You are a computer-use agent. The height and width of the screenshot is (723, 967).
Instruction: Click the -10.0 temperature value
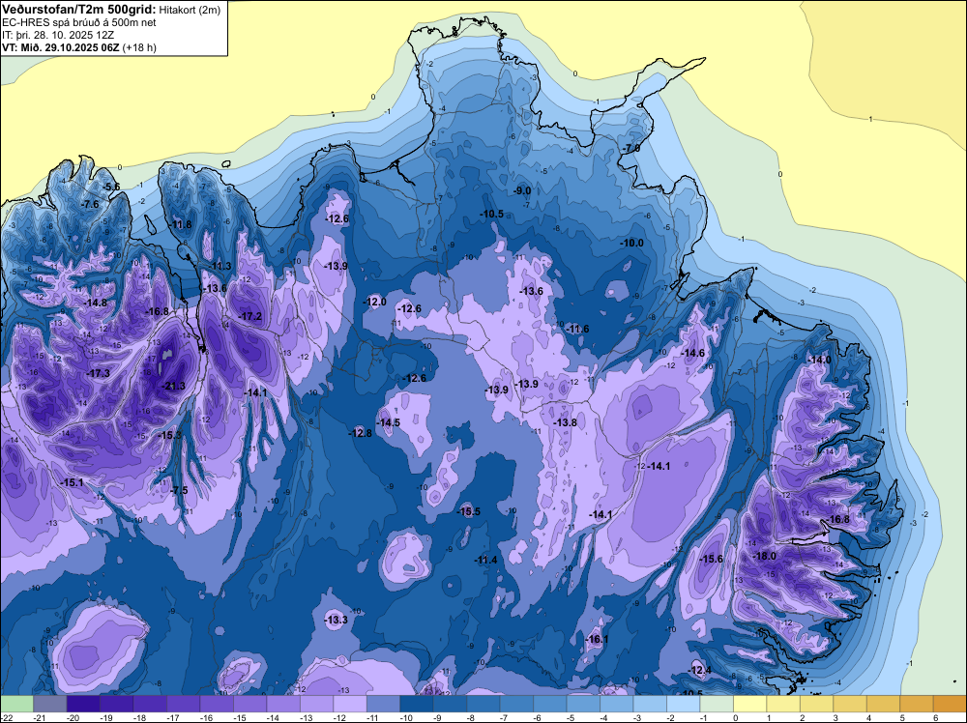[632, 243]
